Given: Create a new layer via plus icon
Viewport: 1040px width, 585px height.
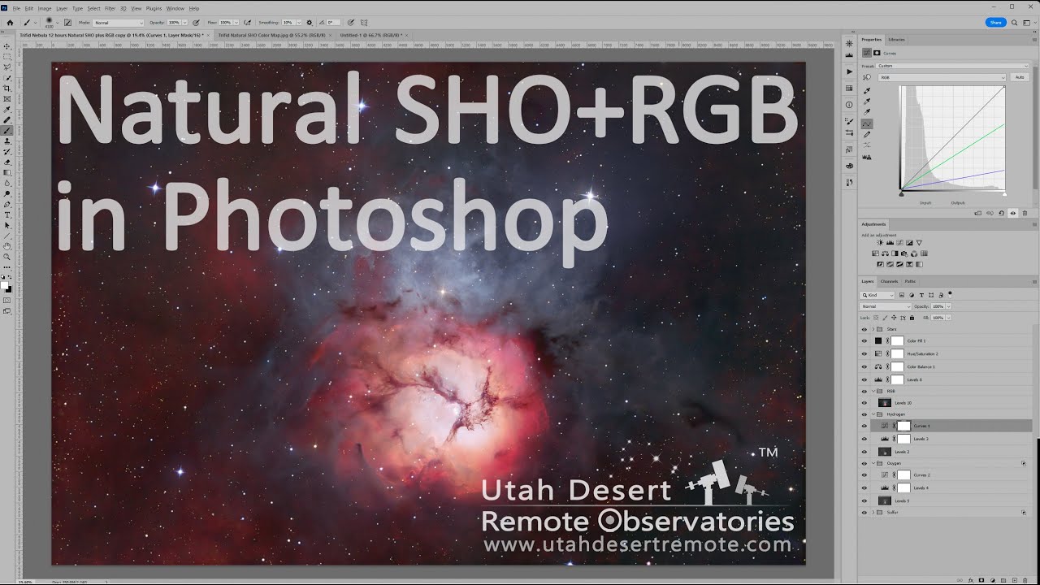Looking at the screenshot, I should [x=1014, y=580].
